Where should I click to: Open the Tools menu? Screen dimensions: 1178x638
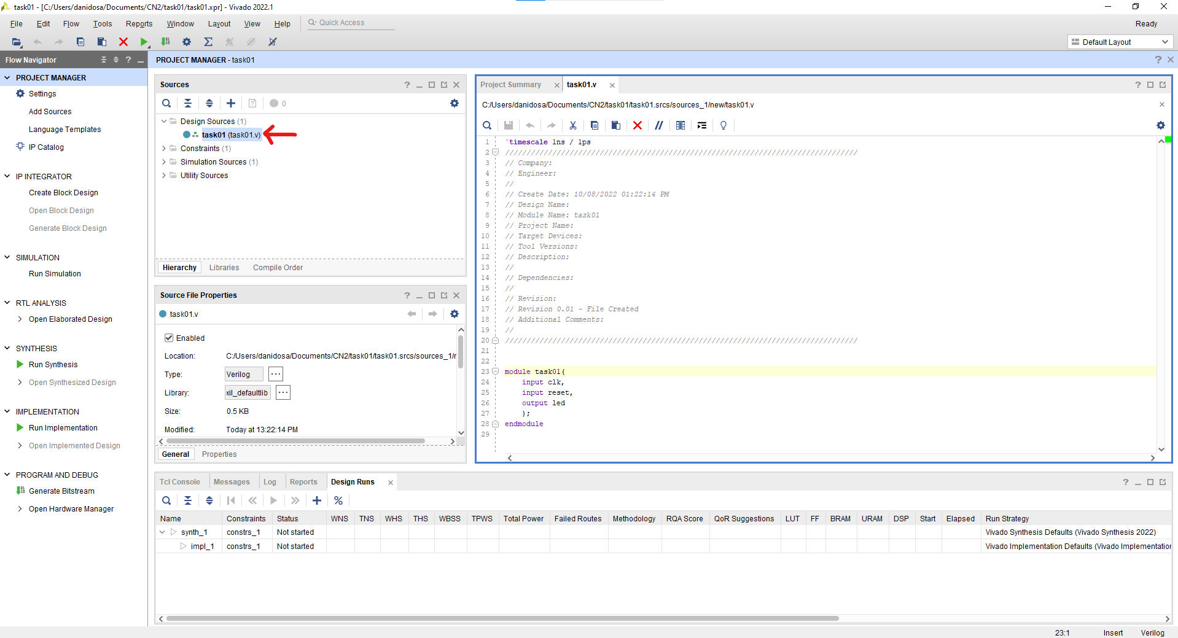pos(103,24)
